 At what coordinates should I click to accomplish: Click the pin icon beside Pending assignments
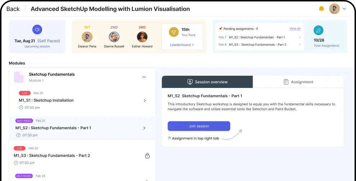coord(220,29)
